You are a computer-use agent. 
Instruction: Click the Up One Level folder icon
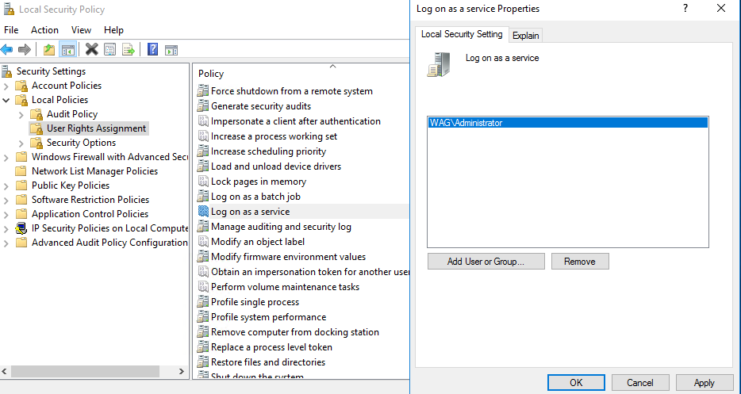(49, 49)
